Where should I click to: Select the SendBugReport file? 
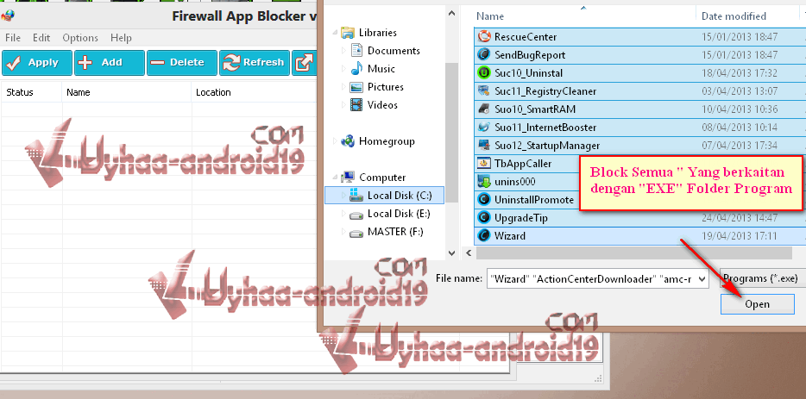(529, 54)
